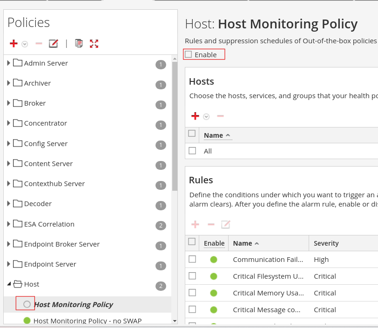Viewport: 378px width, 328px height.
Task: Check the Enable checkbox for the policy
Action: click(x=188, y=54)
